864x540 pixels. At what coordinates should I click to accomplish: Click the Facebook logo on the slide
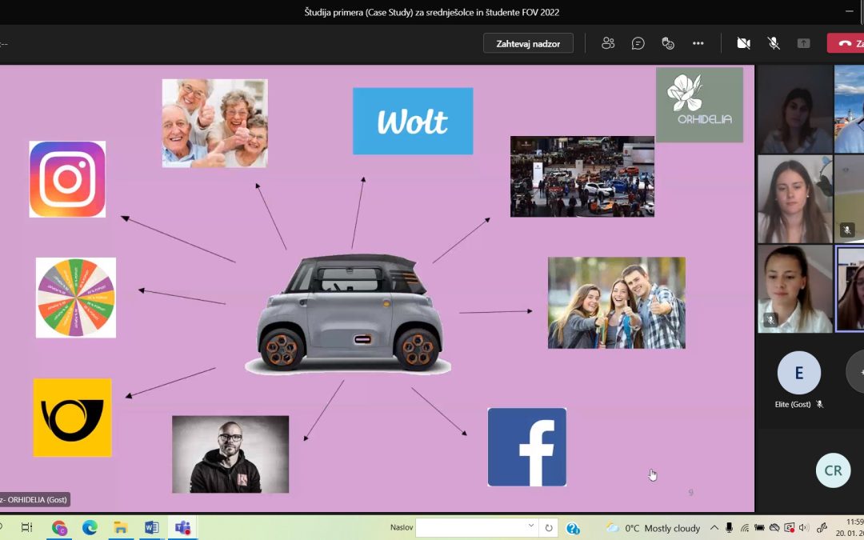tap(526, 447)
